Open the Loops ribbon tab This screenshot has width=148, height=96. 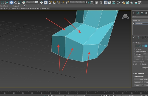(x=14, y=8)
